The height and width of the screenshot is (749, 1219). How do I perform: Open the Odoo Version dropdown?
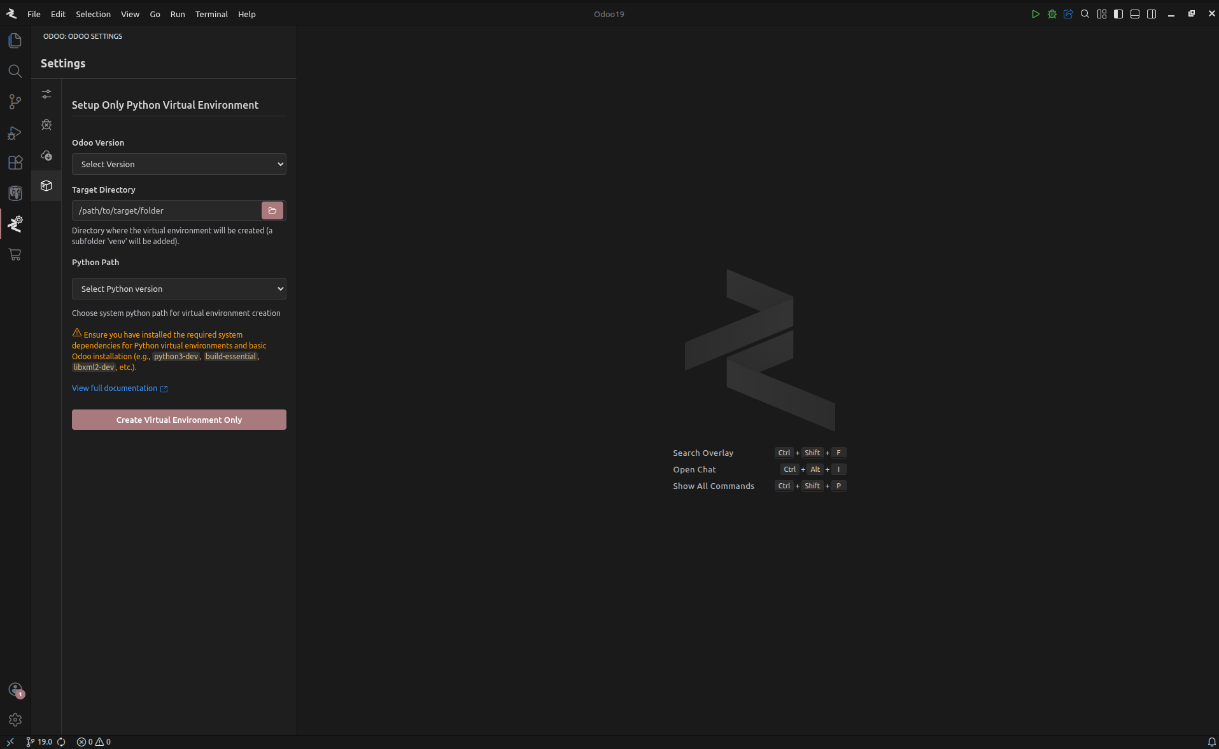coord(179,164)
